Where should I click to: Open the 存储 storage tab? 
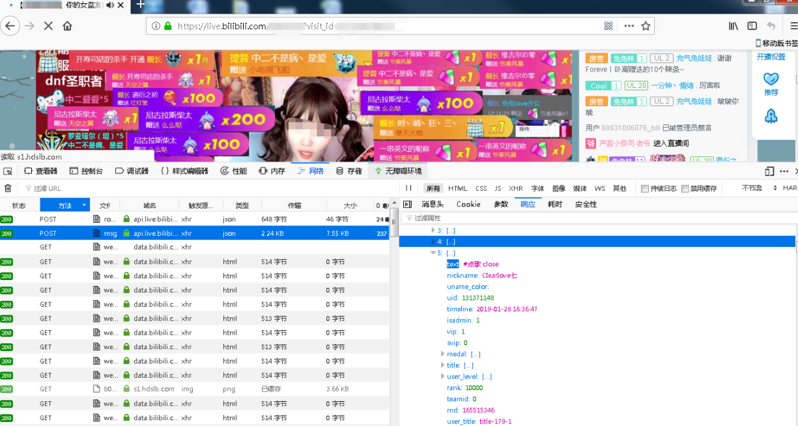point(349,171)
